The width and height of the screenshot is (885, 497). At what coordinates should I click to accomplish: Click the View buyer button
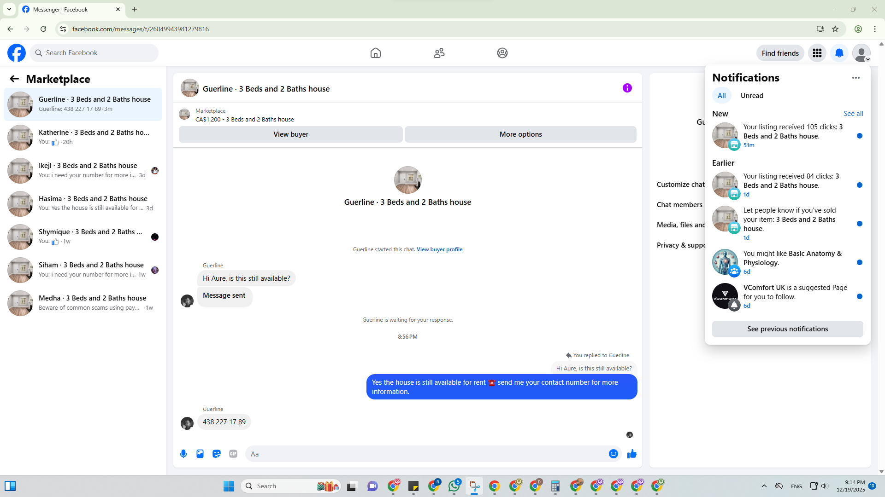[290, 134]
